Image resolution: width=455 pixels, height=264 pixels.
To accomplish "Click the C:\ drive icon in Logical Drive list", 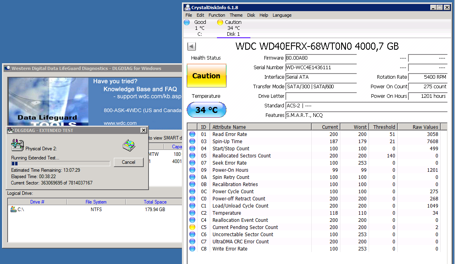I will point(14,209).
